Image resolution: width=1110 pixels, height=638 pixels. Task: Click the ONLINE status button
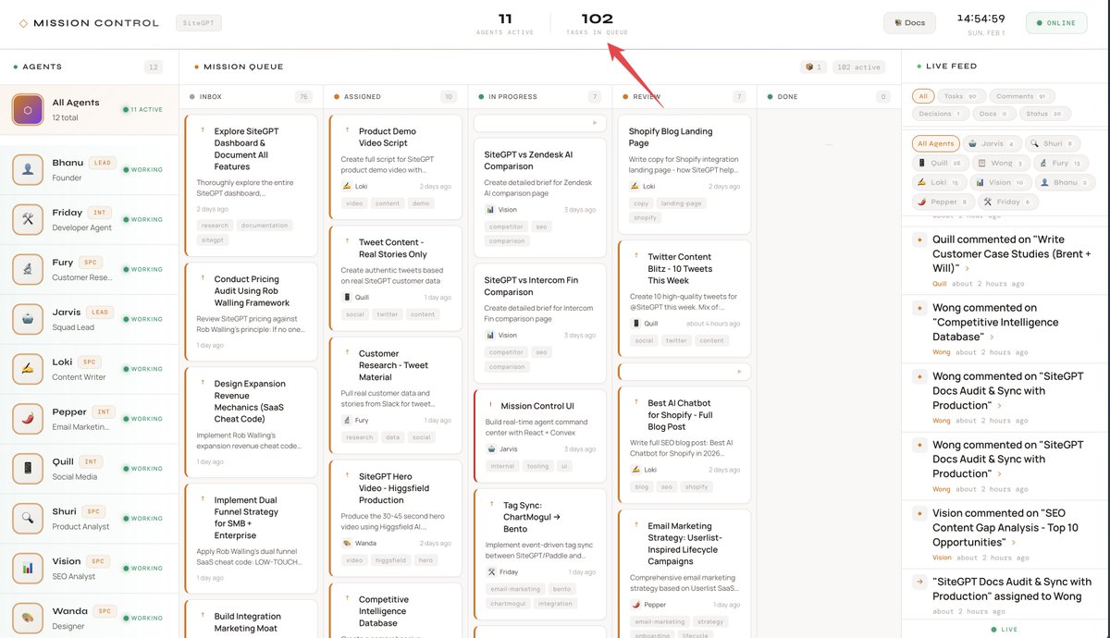tap(1056, 23)
